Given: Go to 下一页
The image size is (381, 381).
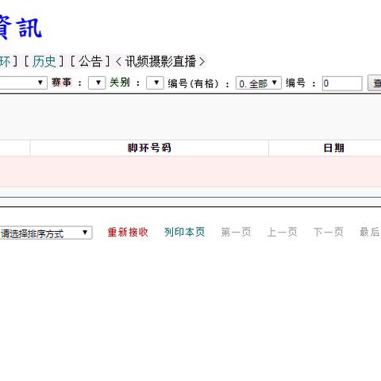Looking at the screenshot, I should 329,233.
